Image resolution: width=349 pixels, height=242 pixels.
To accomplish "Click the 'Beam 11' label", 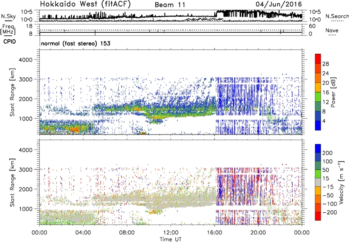I will click(170, 5).
